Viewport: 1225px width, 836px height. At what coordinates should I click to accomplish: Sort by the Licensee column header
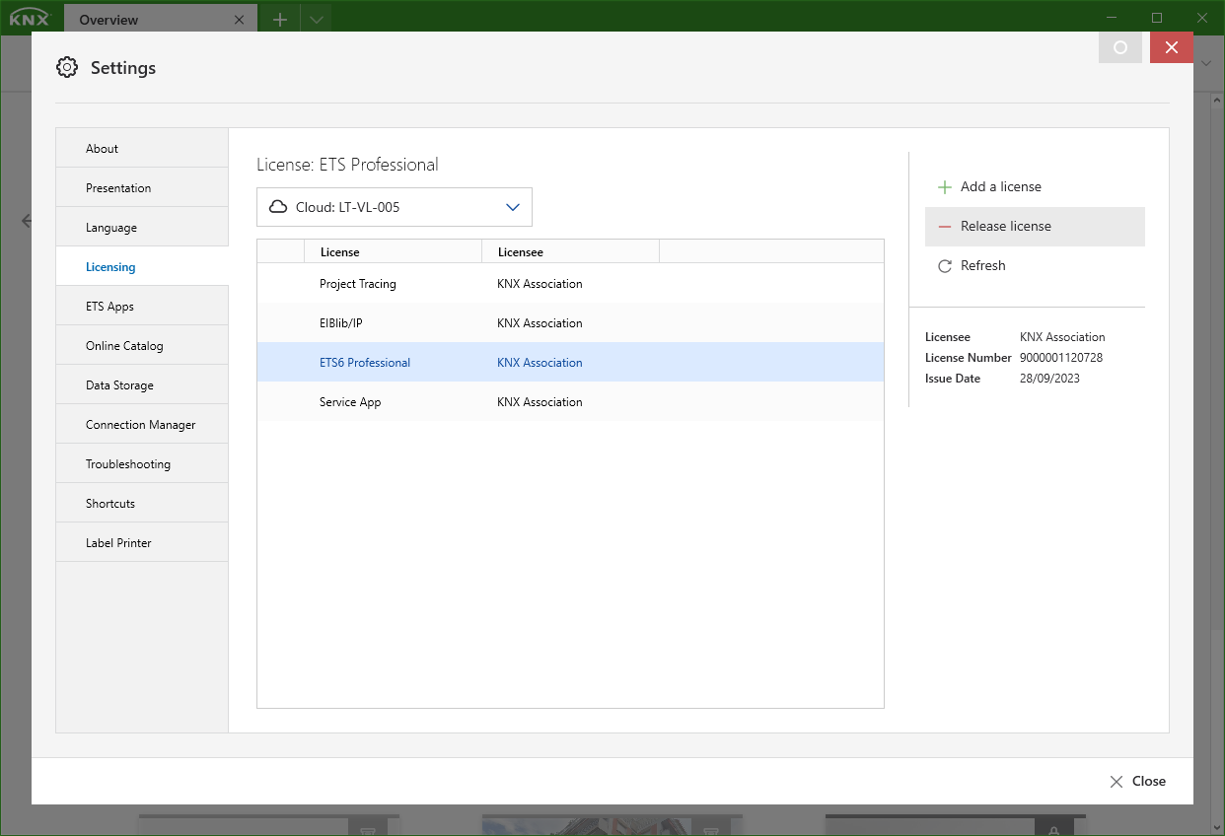(570, 251)
